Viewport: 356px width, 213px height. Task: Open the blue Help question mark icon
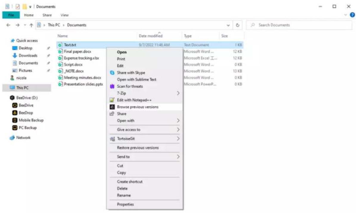point(352,15)
